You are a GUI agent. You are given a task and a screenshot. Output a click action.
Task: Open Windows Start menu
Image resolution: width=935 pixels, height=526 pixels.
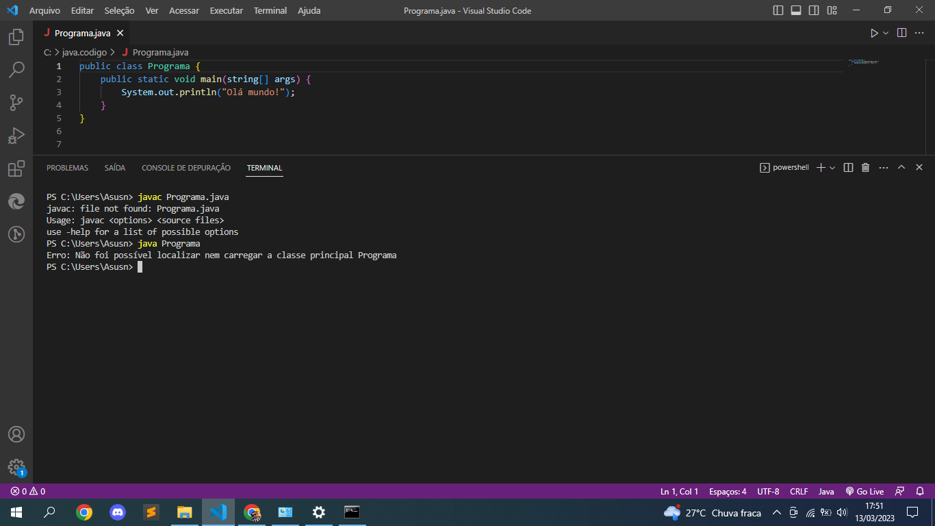pos(16,512)
